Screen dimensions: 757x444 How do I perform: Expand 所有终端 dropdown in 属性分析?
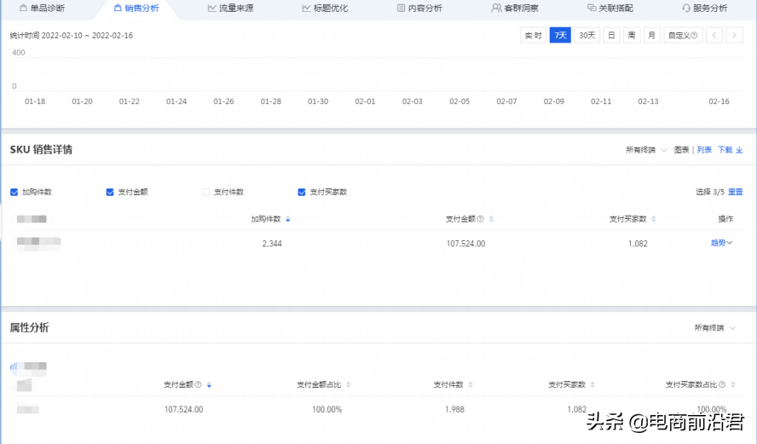(715, 328)
